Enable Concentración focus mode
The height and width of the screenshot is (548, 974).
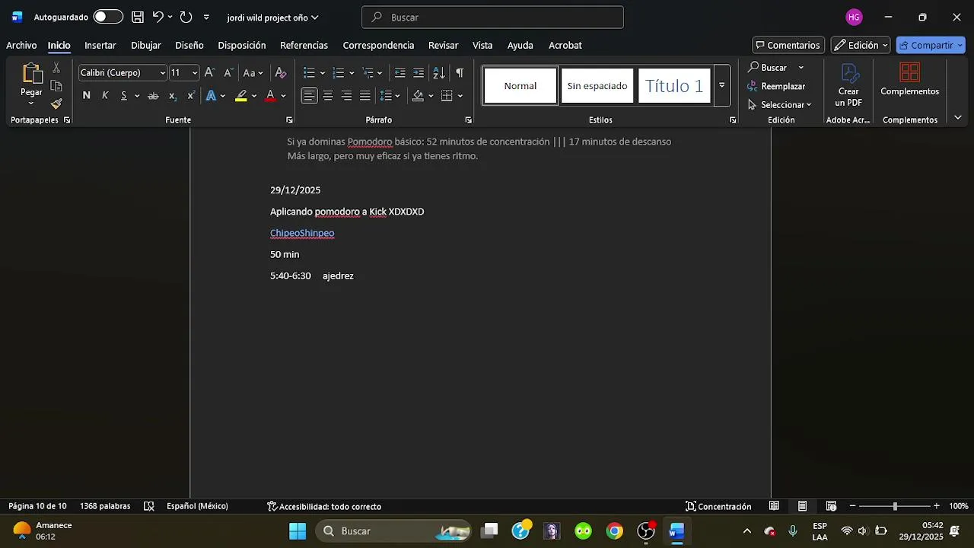718,506
